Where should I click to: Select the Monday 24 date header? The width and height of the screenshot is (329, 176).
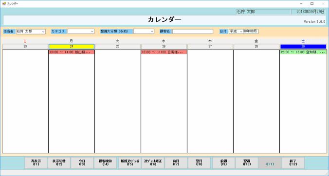click(x=72, y=47)
